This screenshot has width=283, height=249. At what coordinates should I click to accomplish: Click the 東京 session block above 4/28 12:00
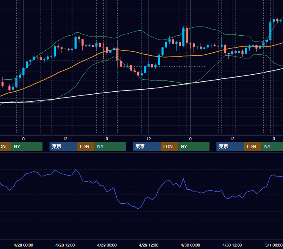(x=63, y=146)
